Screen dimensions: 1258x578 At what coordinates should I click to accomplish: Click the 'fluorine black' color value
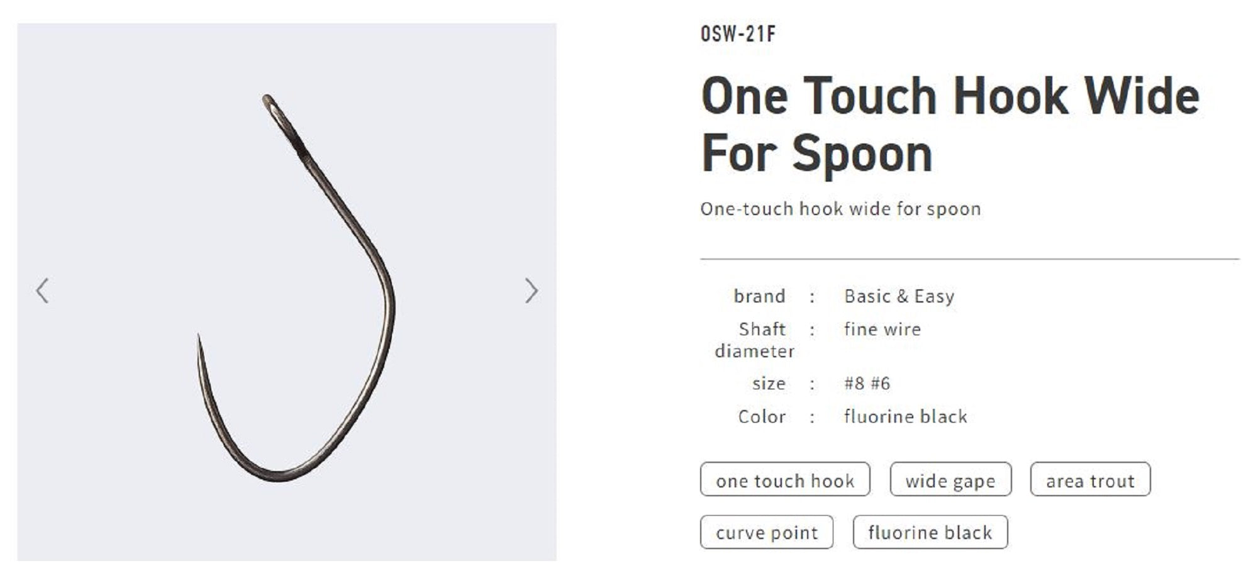click(x=906, y=416)
